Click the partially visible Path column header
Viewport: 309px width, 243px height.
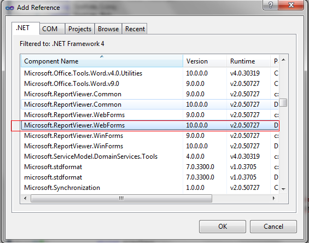[275, 61]
